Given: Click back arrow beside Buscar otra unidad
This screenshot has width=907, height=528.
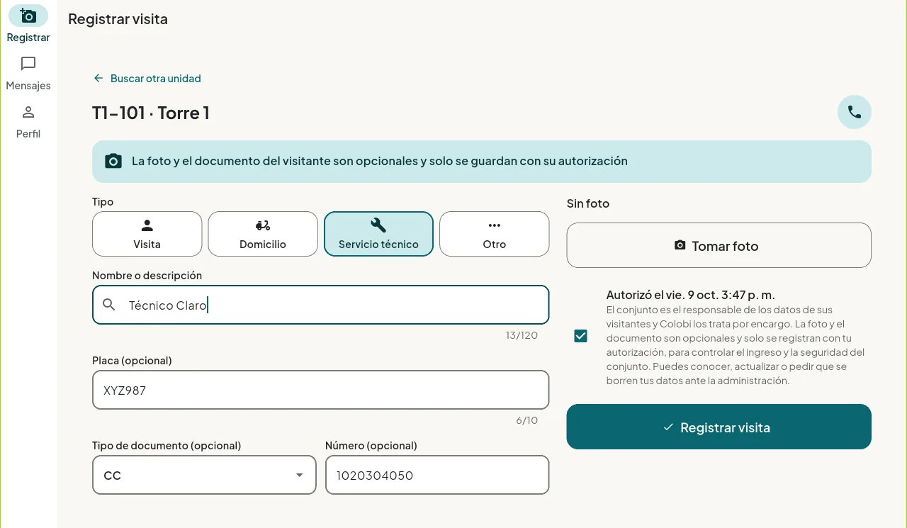Looking at the screenshot, I should (x=98, y=79).
